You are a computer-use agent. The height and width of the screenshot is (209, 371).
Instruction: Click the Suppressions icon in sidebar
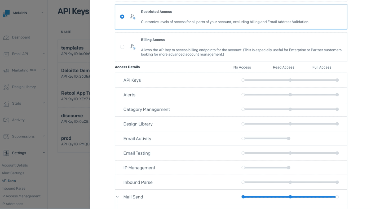[6, 137]
